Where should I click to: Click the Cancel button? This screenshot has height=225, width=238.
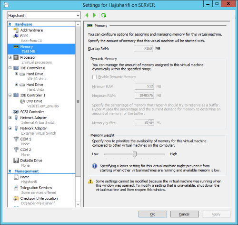184,214
